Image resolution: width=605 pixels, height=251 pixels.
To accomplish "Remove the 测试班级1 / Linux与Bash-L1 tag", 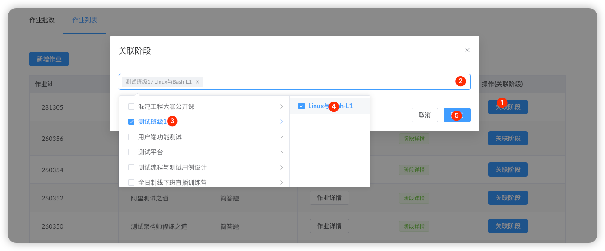I will (197, 82).
